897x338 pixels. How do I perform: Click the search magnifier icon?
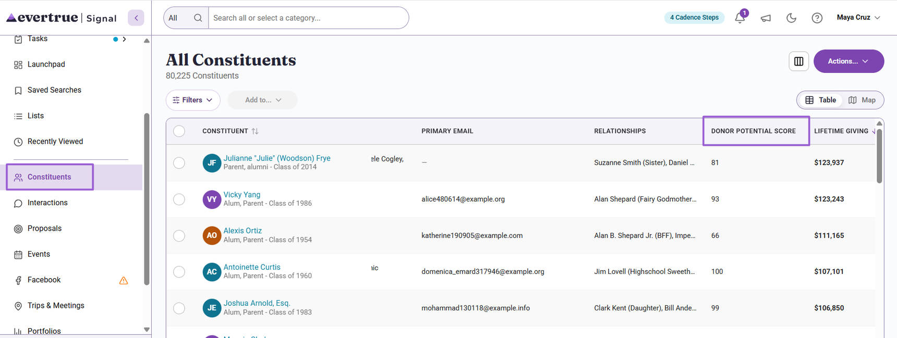pyautogui.click(x=198, y=18)
